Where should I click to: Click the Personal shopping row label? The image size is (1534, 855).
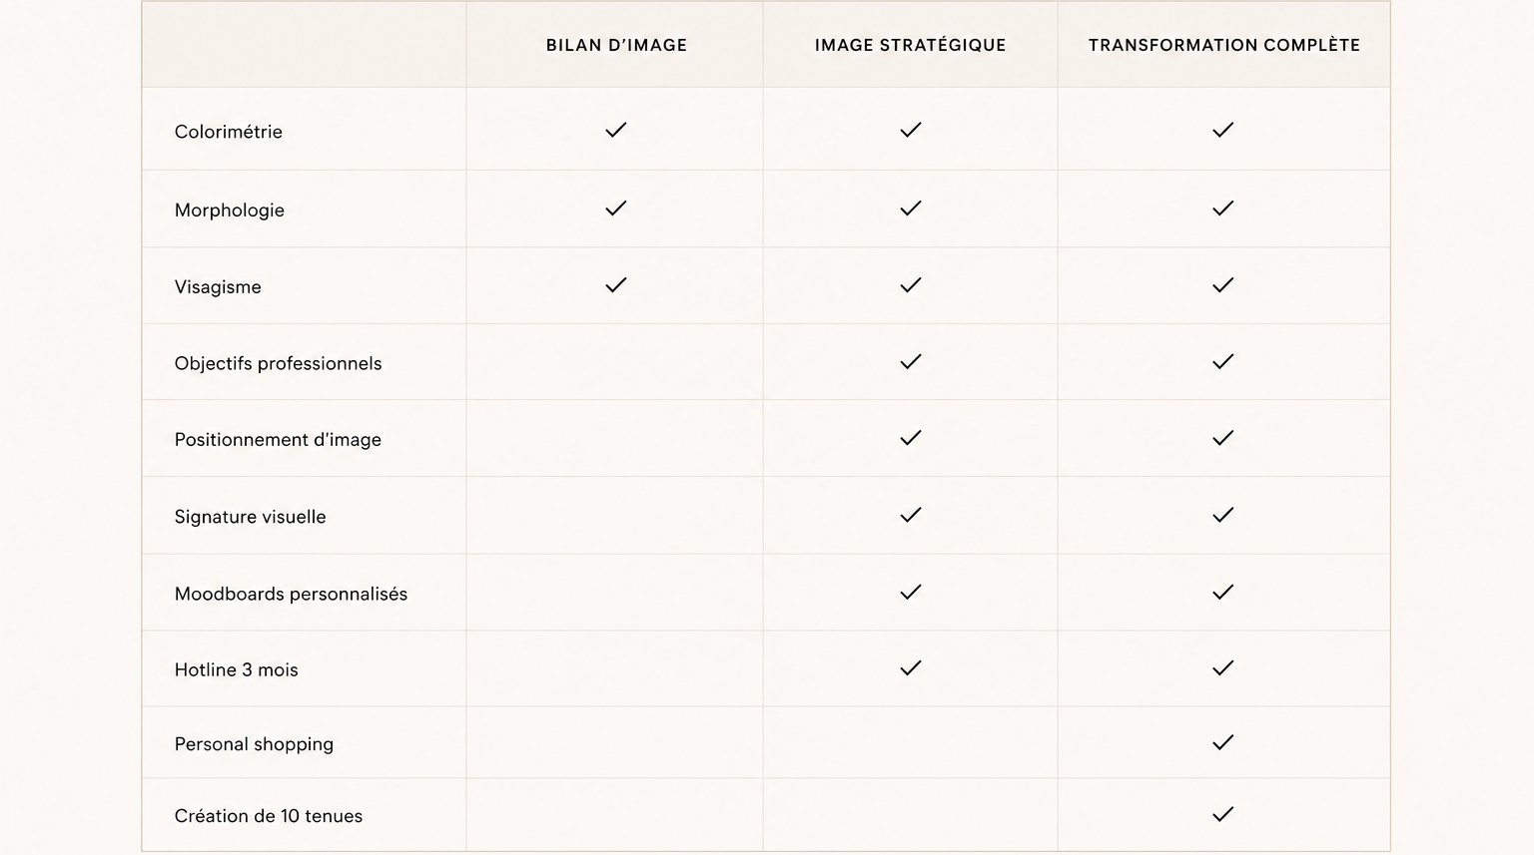[254, 744]
